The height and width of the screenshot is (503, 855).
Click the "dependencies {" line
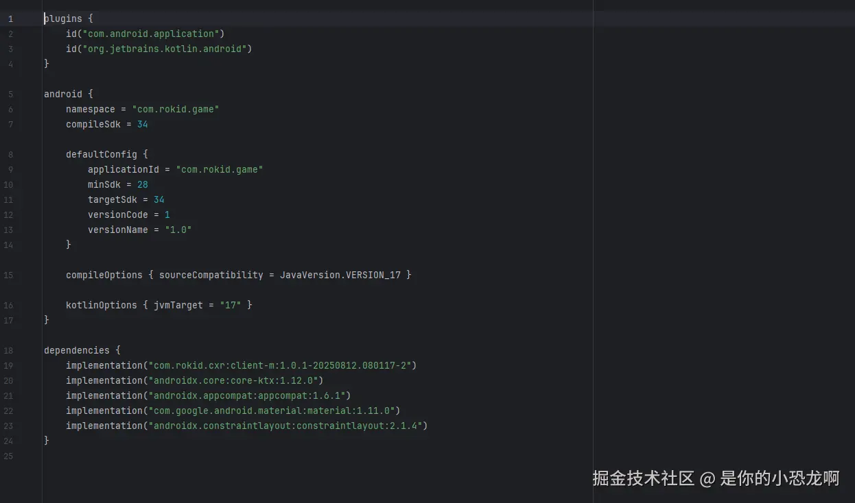82,350
